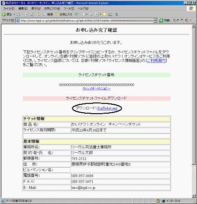Open the address bar URL dropdown

coord(155,20)
